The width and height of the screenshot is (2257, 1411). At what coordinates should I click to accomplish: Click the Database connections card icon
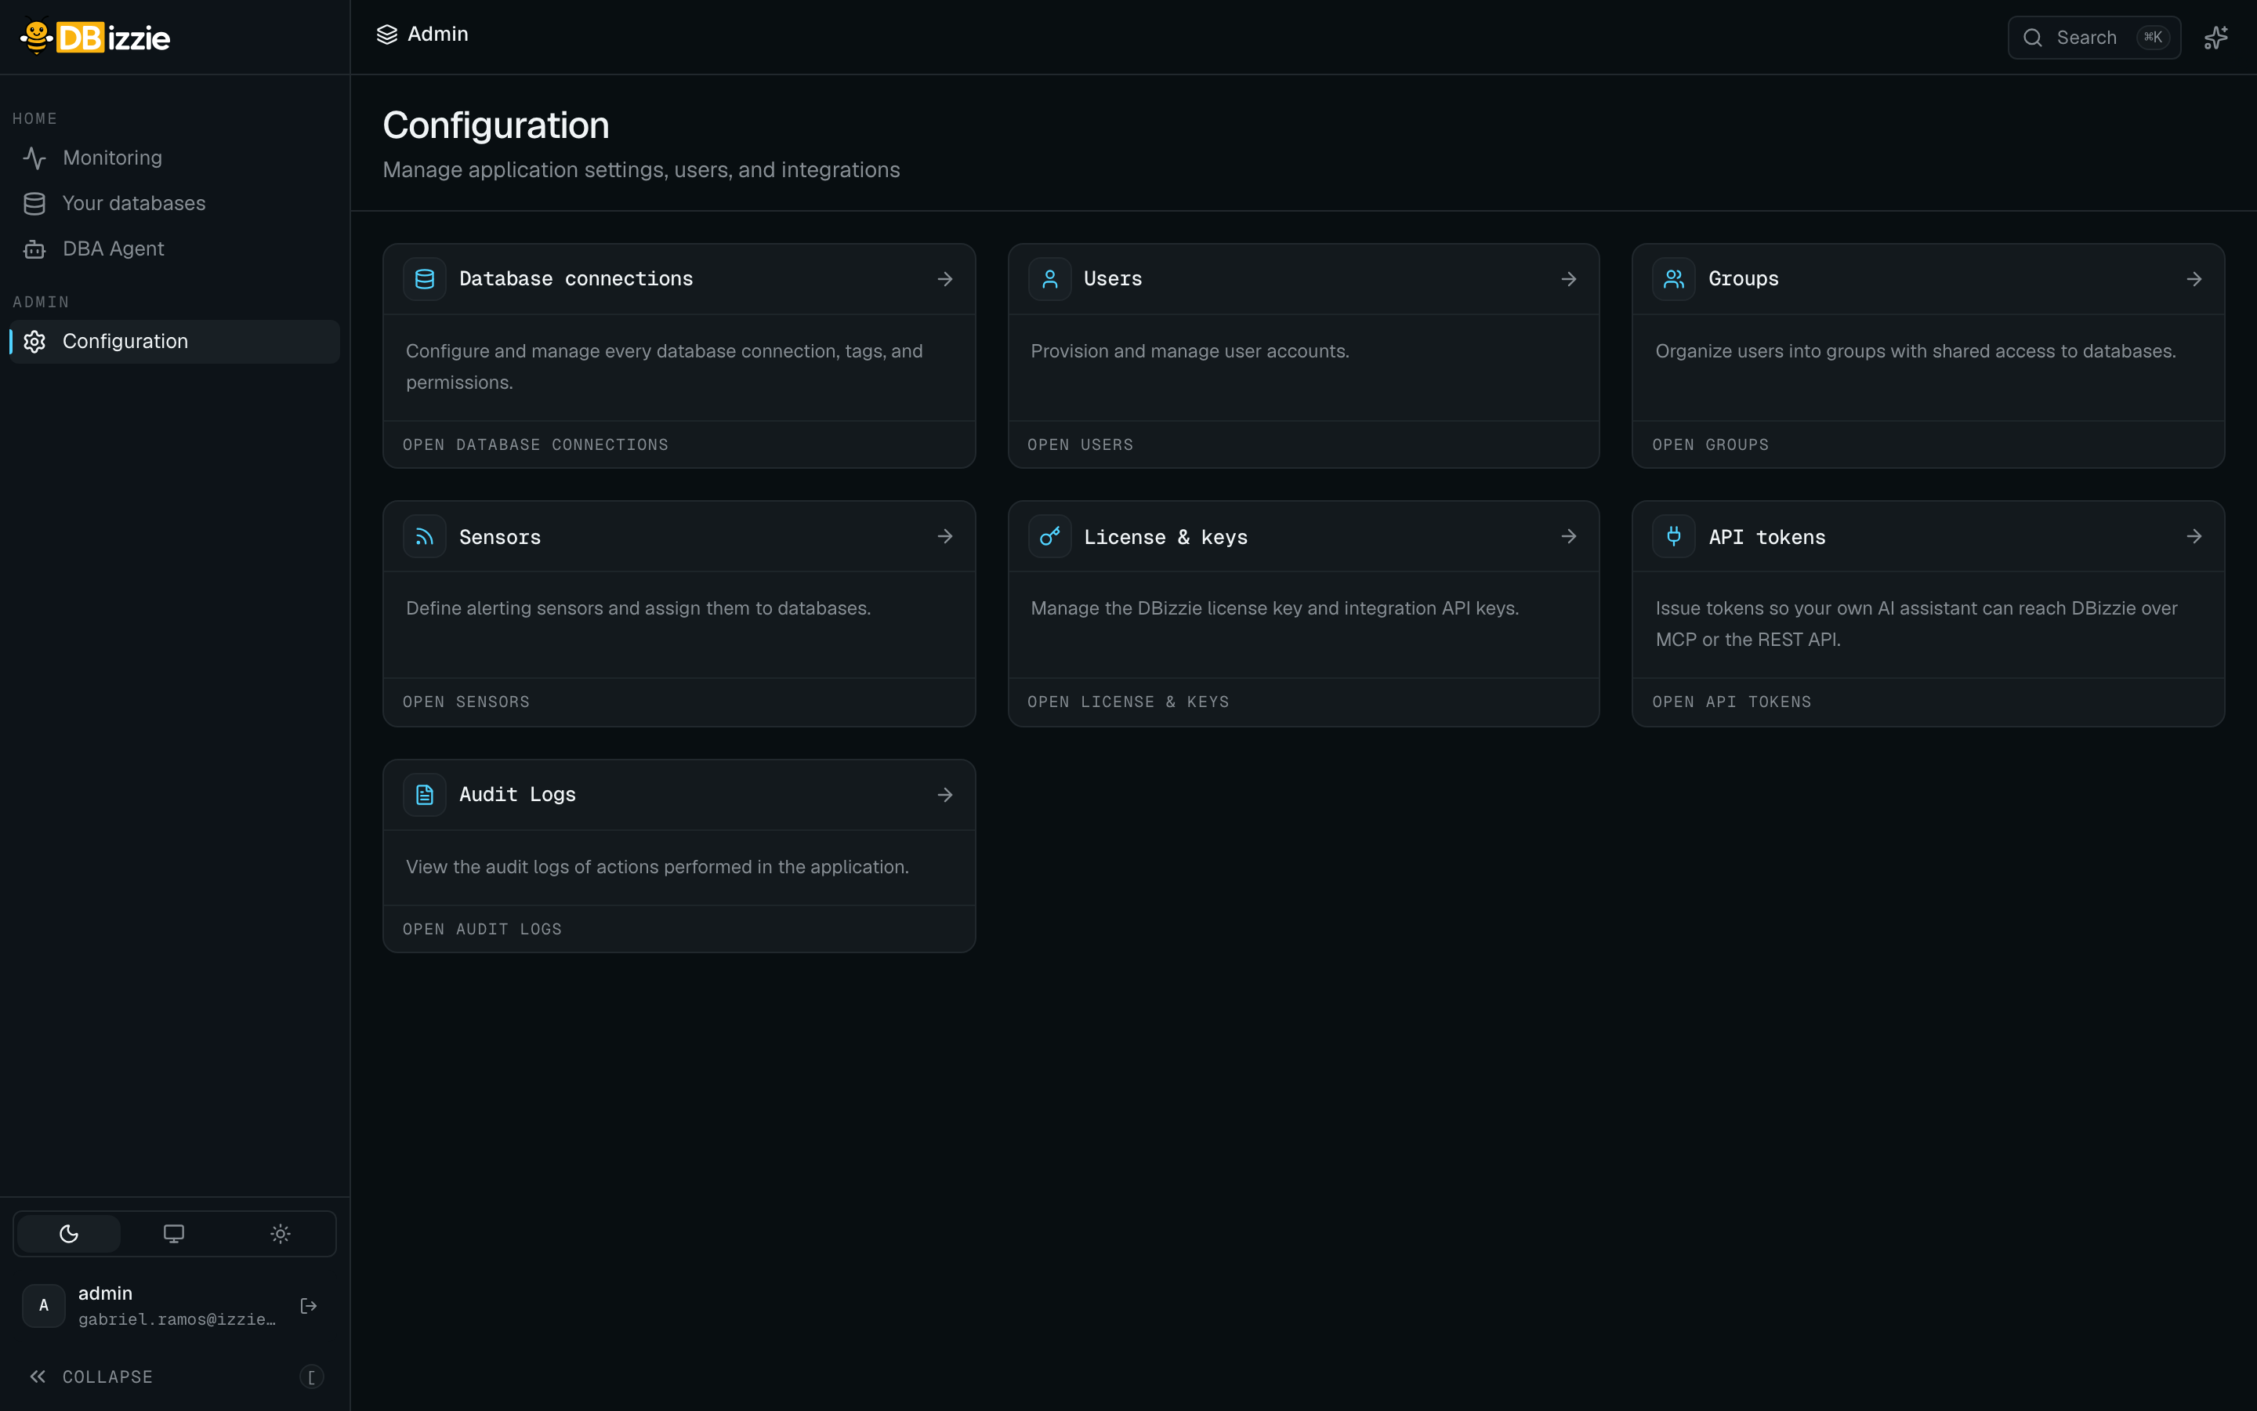tap(424, 279)
